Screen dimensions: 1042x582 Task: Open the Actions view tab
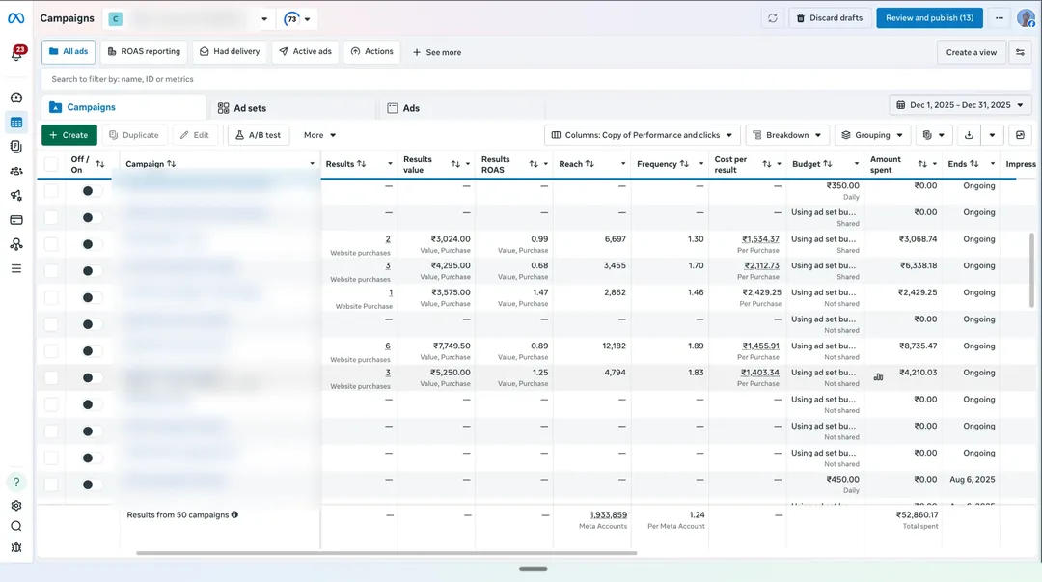372,52
